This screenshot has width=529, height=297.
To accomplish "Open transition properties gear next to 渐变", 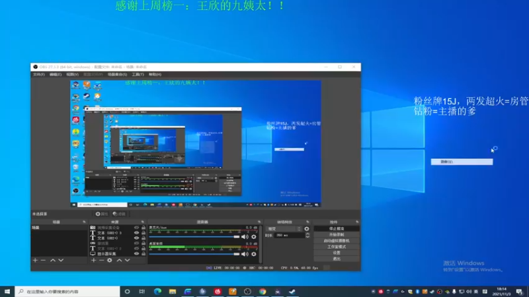I will click(x=307, y=228).
